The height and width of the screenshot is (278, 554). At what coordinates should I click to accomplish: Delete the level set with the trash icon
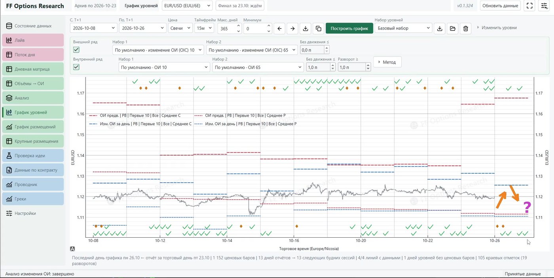(x=466, y=28)
